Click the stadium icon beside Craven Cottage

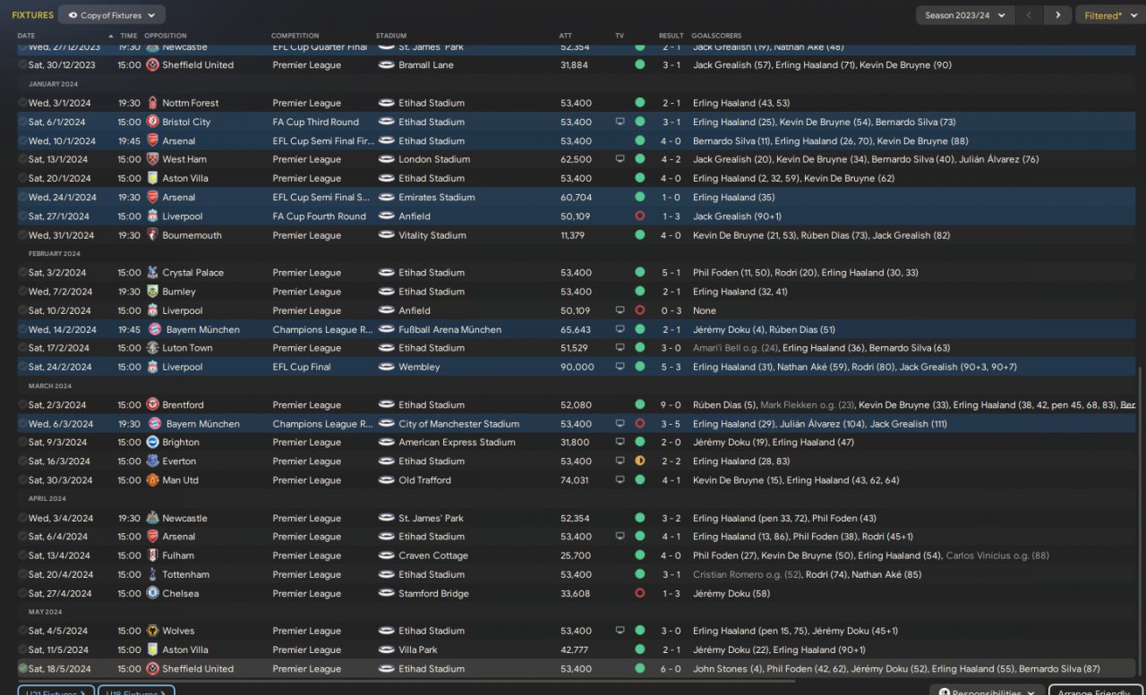[x=386, y=555]
